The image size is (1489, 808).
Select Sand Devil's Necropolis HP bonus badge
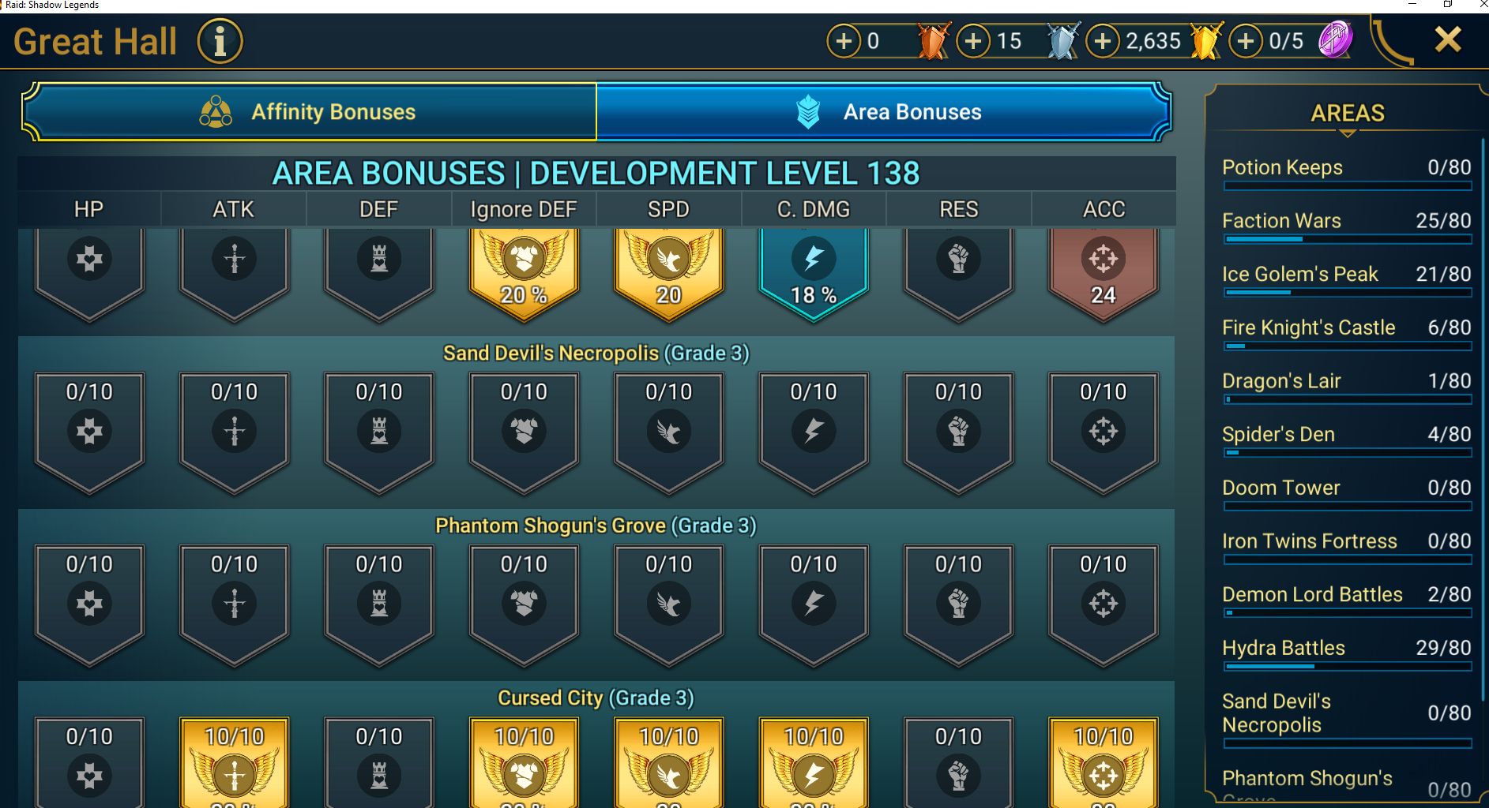[x=89, y=432]
